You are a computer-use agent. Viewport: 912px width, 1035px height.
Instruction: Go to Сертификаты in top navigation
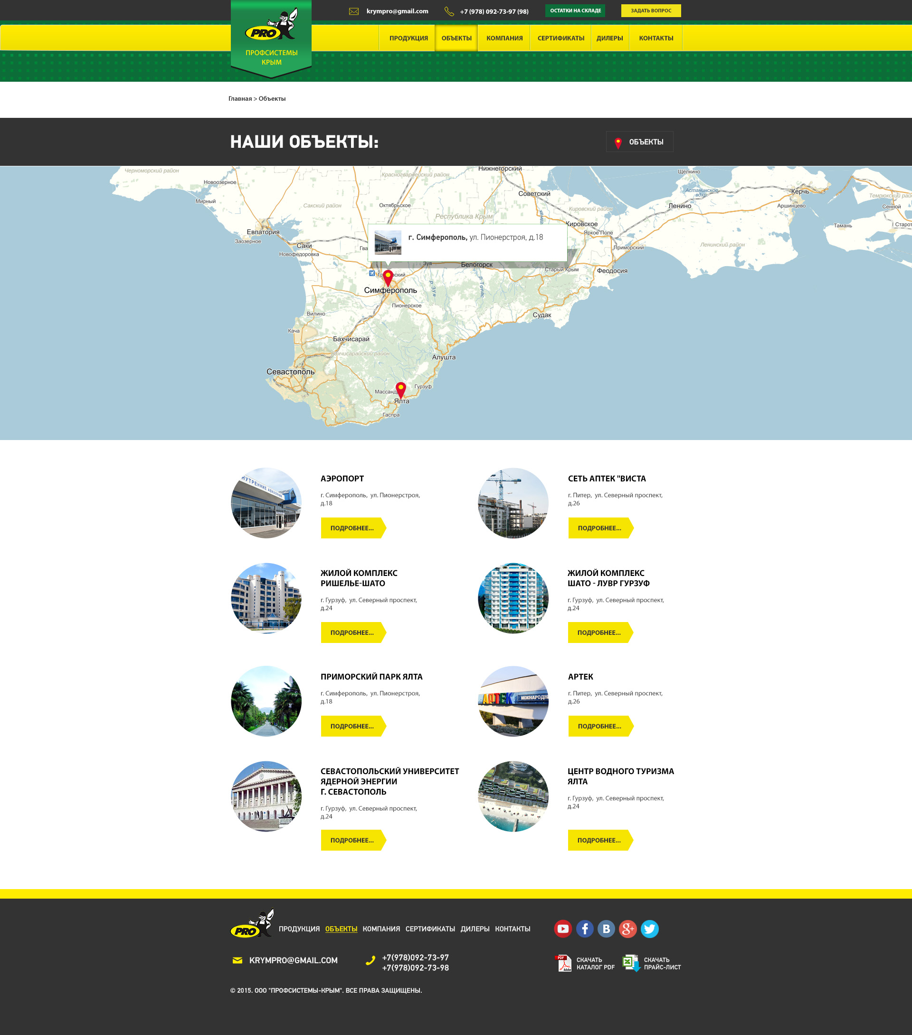click(x=560, y=38)
